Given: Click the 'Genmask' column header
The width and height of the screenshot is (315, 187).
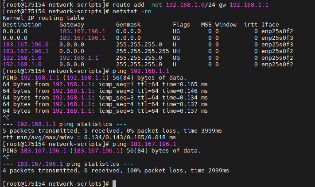Looking at the screenshot, I should point(128,24).
